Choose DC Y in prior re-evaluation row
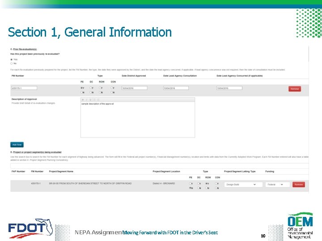Image resolution: width=322 pixels, height=241 pixels. (91, 88)
